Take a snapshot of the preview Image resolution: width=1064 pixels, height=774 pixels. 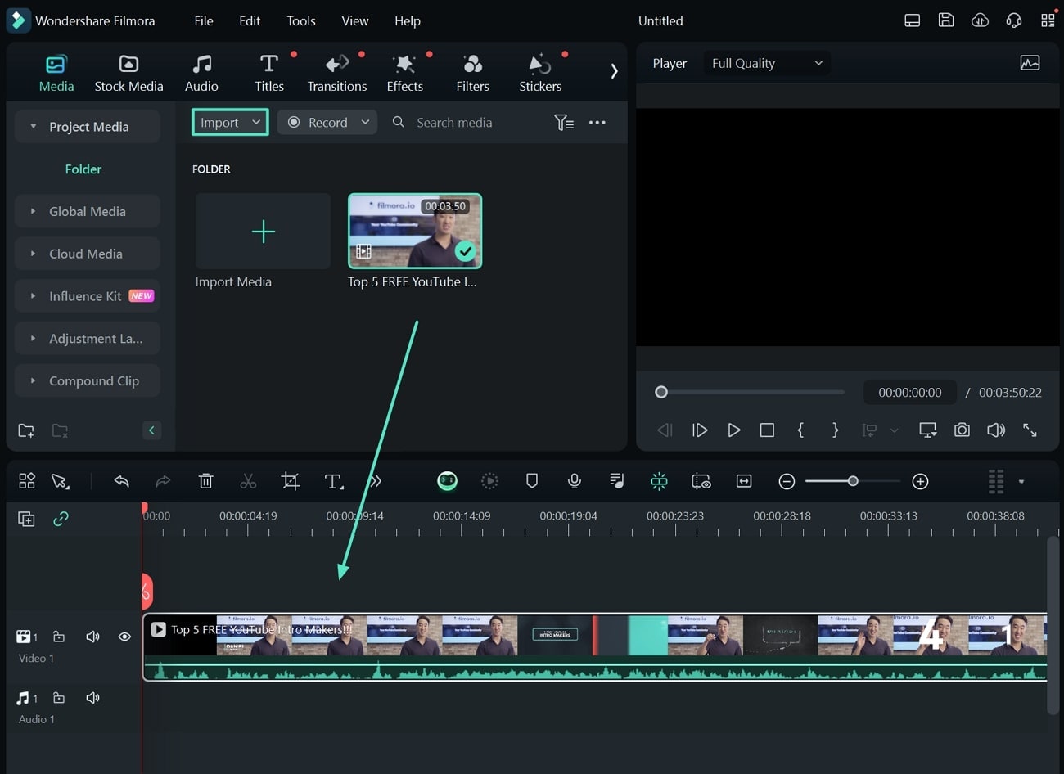[962, 430]
